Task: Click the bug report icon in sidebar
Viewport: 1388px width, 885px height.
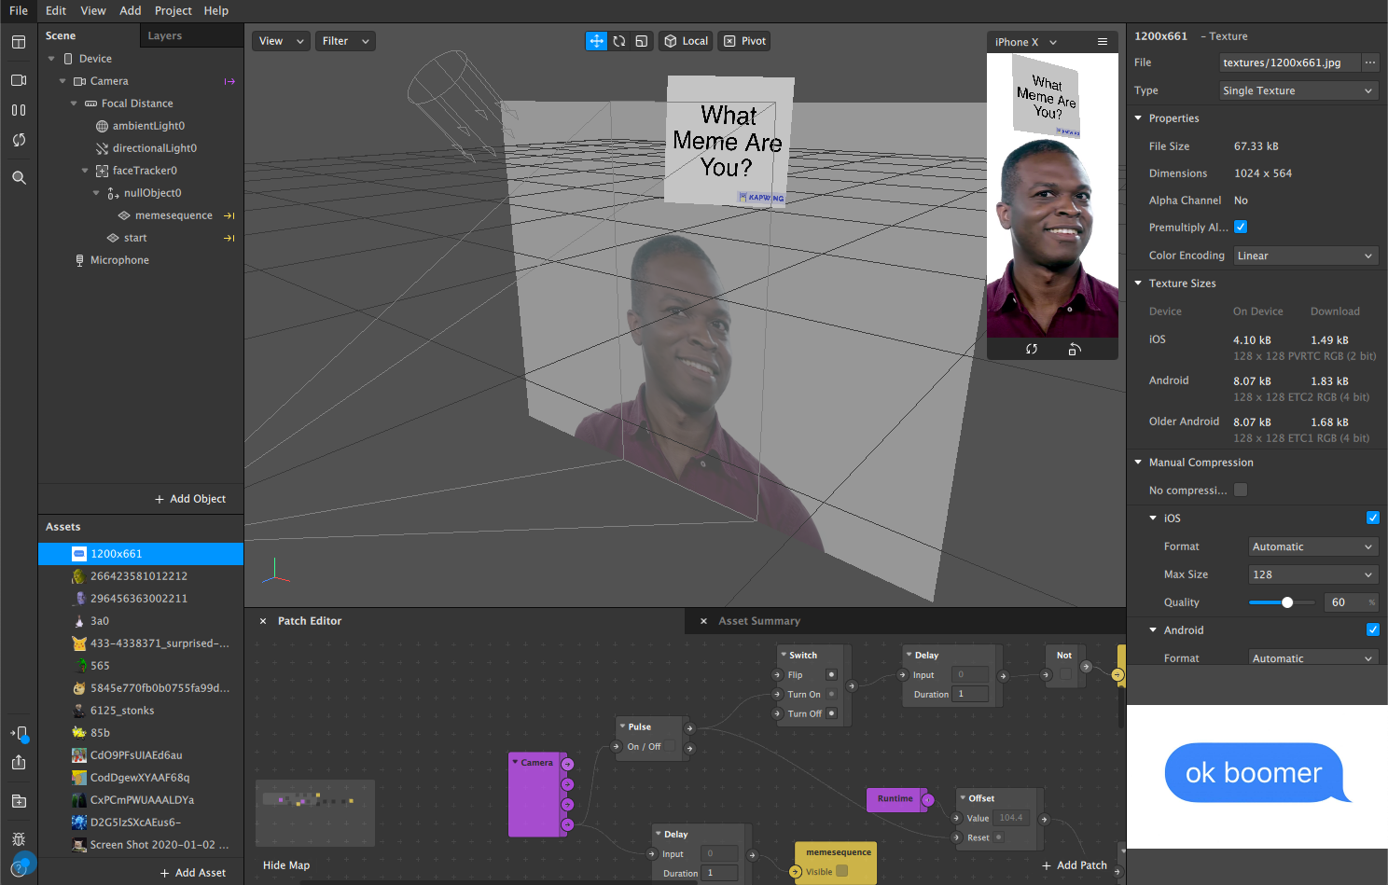Action: [19, 839]
